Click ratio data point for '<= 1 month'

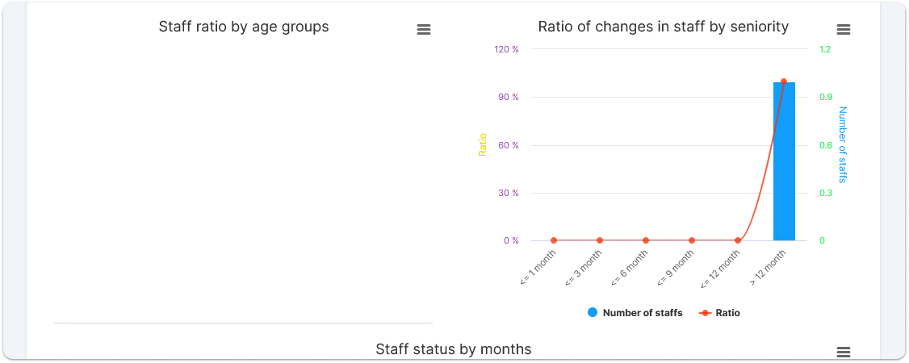tap(554, 240)
